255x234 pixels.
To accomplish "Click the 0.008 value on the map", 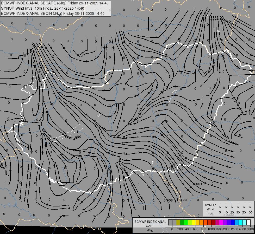I will coord(168,200).
